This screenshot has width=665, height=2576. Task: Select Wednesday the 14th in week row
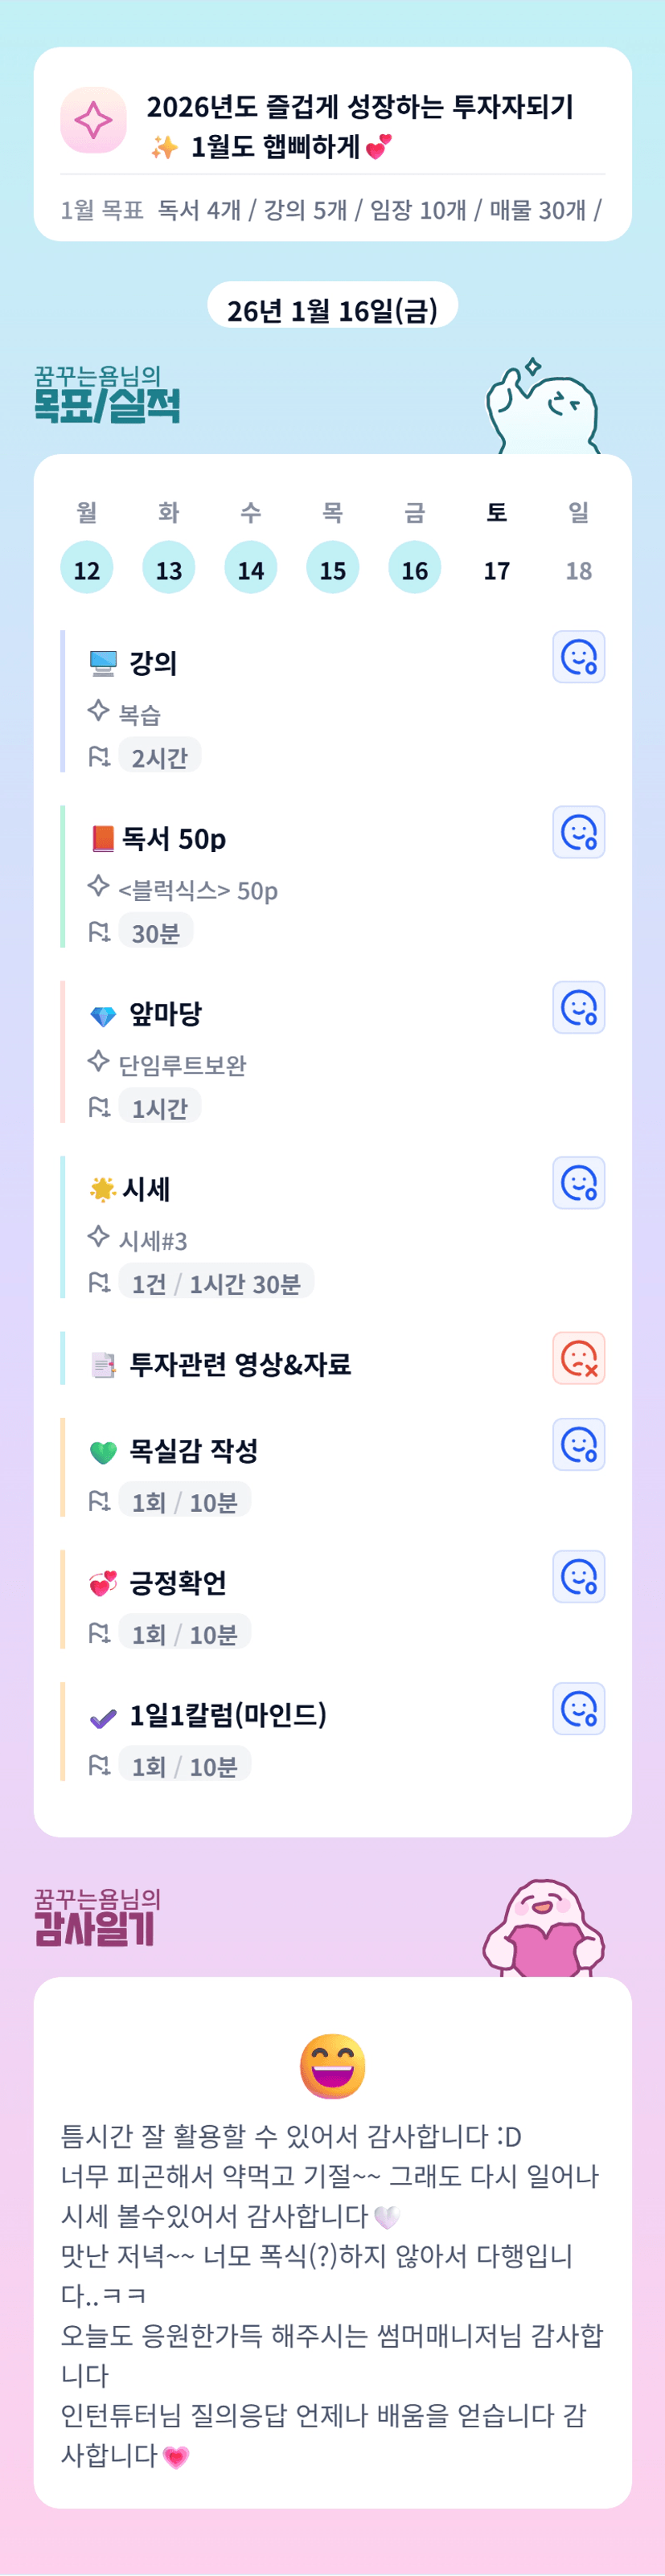click(x=251, y=569)
